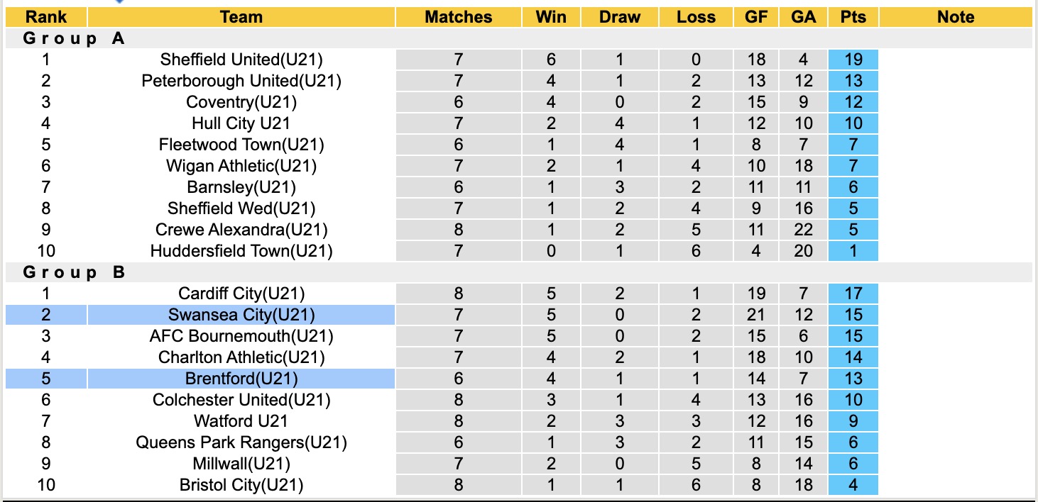Click the Team column header
The width and height of the screenshot is (1038, 502).
point(241,17)
